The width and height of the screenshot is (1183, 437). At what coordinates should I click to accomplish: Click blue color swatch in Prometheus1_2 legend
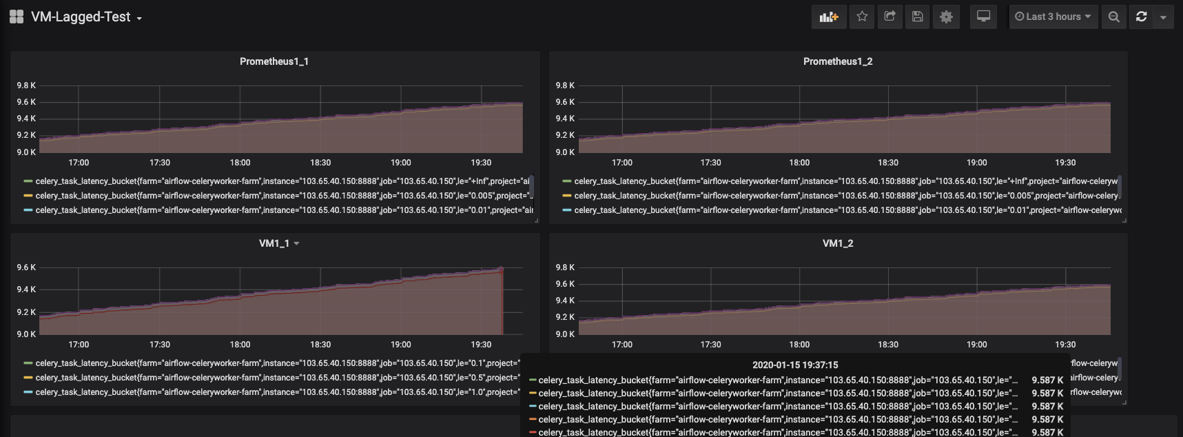(x=567, y=210)
